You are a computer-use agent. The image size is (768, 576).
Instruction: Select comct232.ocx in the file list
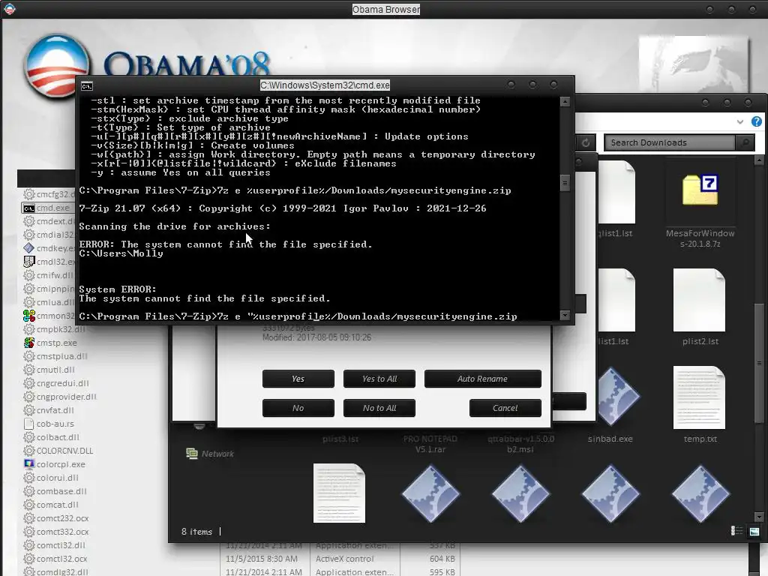[55, 518]
